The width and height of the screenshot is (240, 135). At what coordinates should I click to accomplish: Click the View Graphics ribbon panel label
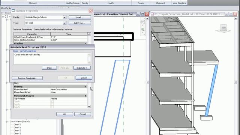pyautogui.click(x=179, y=3)
